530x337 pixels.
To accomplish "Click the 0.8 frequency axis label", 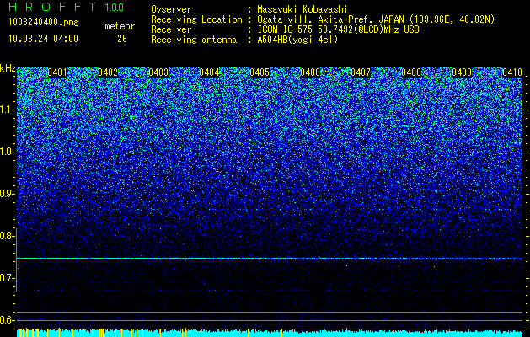I will click(7, 236).
